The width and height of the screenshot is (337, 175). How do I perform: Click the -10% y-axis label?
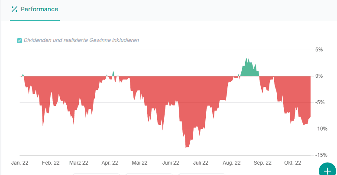321,129
